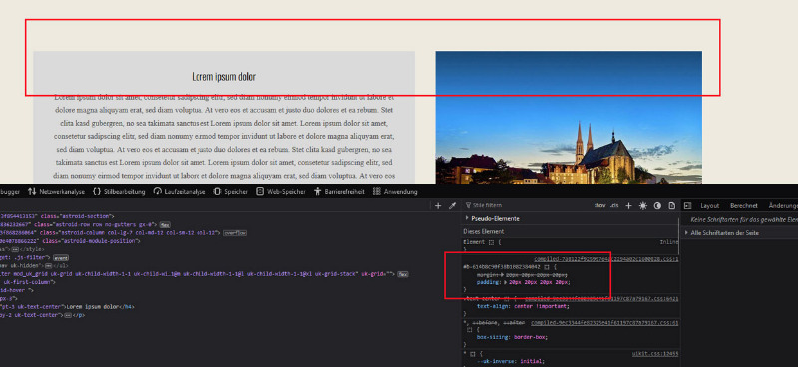This screenshot has height=367, width=798.
Task: Toggle the :hov pseudo-class panel
Action: (600, 205)
